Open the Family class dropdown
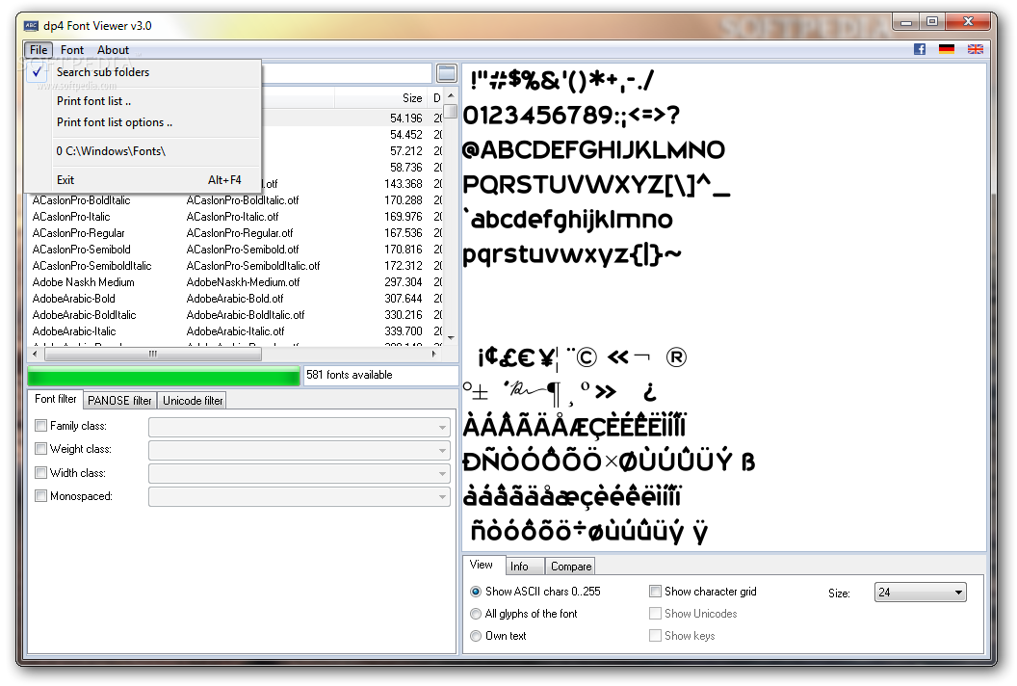The height and width of the screenshot is (686, 1017). (299, 427)
